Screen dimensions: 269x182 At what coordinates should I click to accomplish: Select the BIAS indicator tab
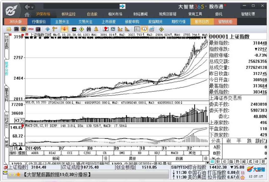click(52, 153)
